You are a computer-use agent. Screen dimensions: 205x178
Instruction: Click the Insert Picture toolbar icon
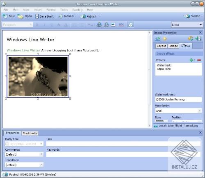coord(113,24)
